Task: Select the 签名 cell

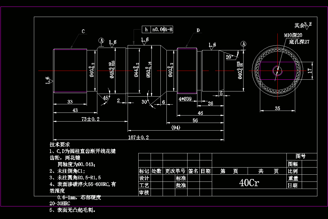Action: click(x=193, y=171)
